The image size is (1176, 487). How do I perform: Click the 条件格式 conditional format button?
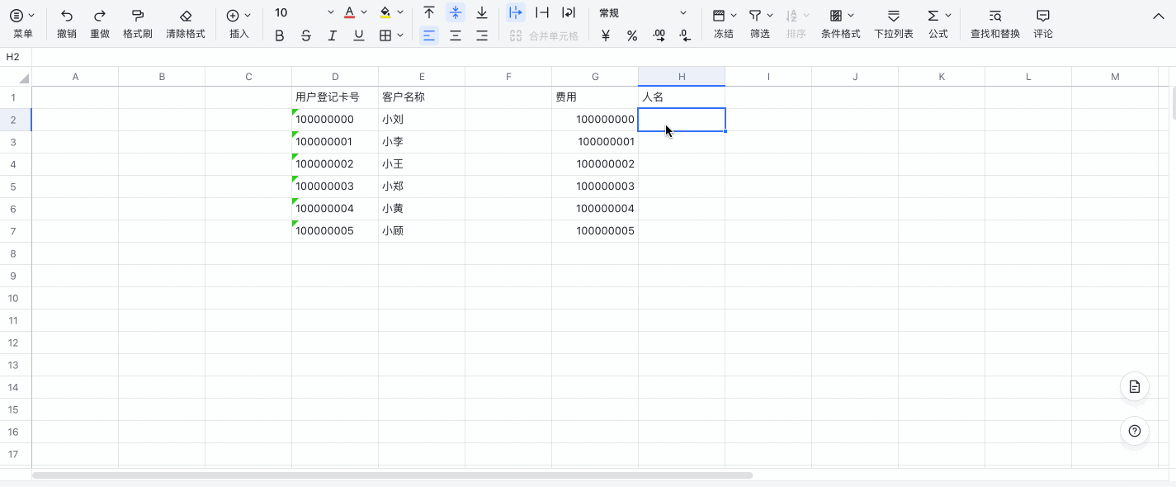840,22
